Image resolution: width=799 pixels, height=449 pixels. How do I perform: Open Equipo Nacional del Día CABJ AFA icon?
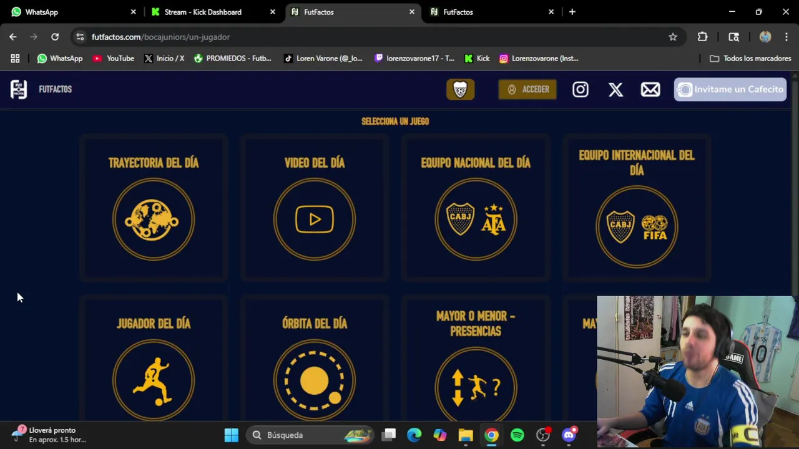[x=476, y=220]
